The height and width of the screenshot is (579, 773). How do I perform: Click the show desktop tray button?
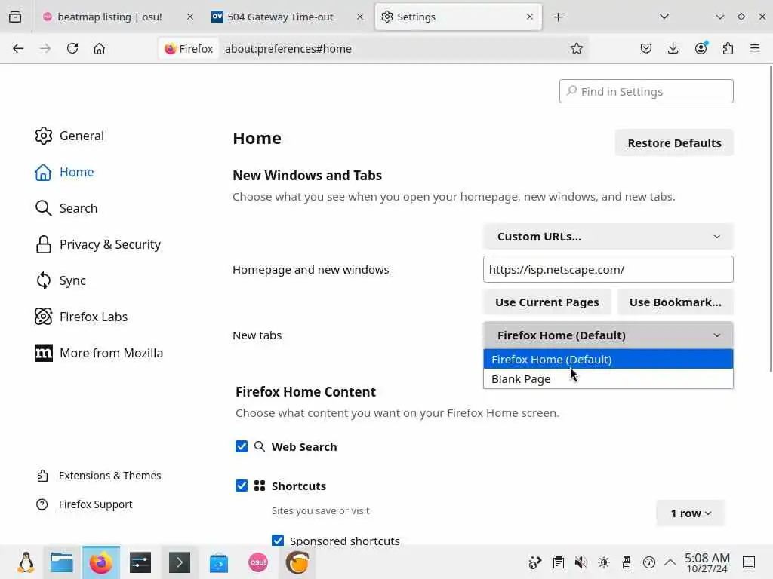click(x=749, y=562)
